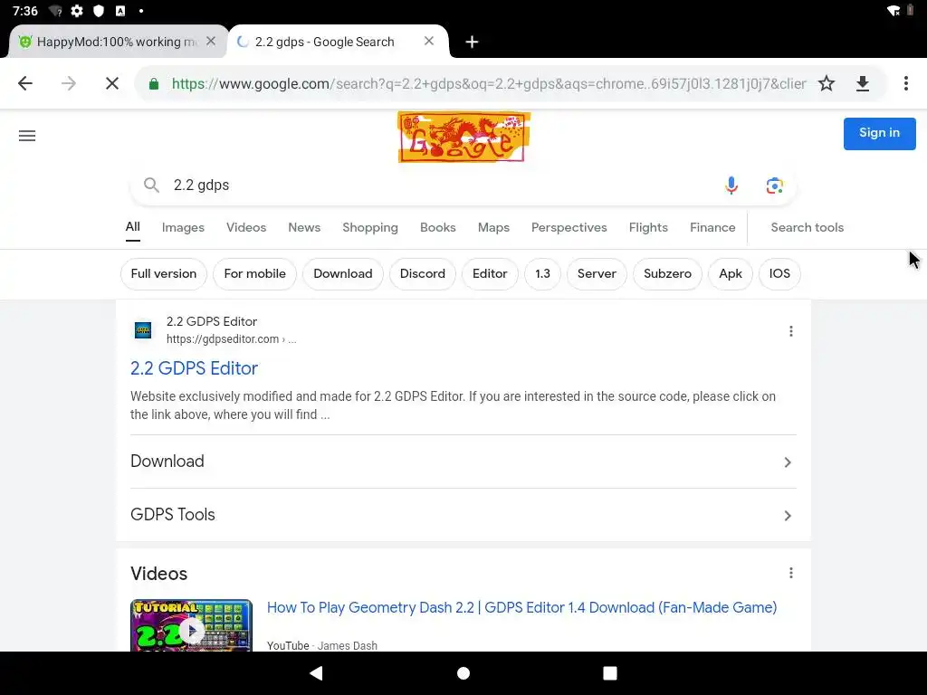Viewport: 927px width, 695px height.
Task: Apply the Discord filter chip
Action: (423, 273)
